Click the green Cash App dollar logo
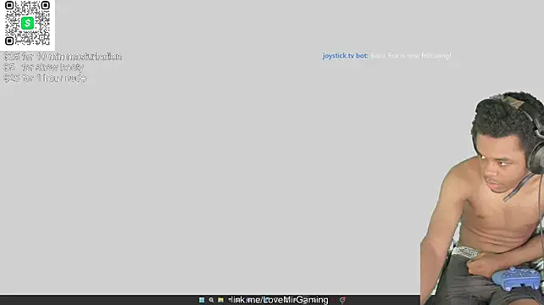The width and height of the screenshot is (544, 305). point(27,23)
